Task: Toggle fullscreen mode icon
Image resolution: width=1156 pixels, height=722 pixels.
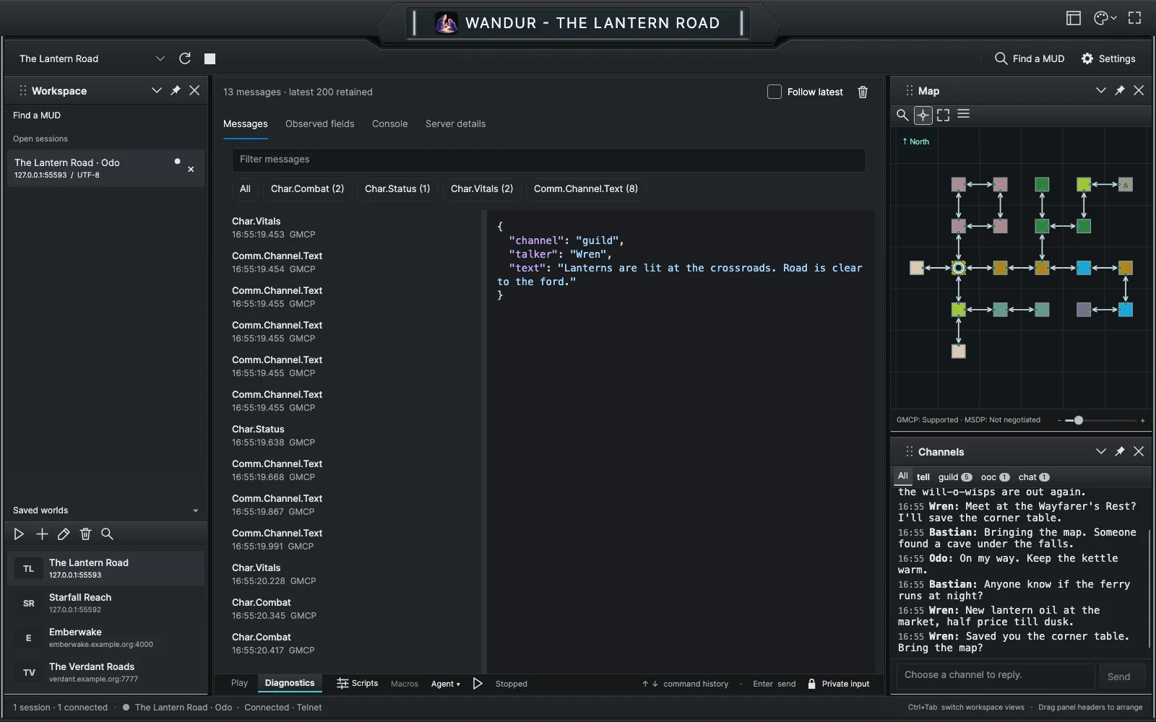Action: pyautogui.click(x=1135, y=19)
